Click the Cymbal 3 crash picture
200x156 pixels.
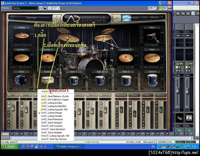pos(126,58)
